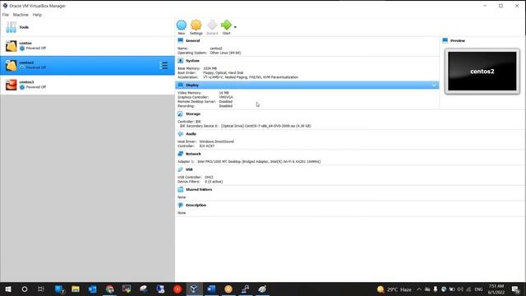The width and height of the screenshot is (526, 296).
Task: Open the USB section heading
Action: tap(189, 169)
